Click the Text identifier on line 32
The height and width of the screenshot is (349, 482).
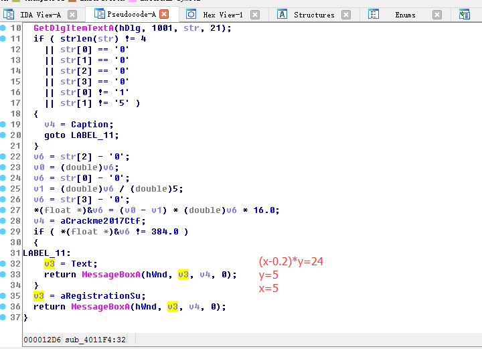(82, 264)
